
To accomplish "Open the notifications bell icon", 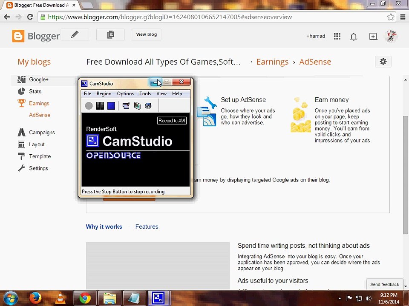I will pos(354,37).
